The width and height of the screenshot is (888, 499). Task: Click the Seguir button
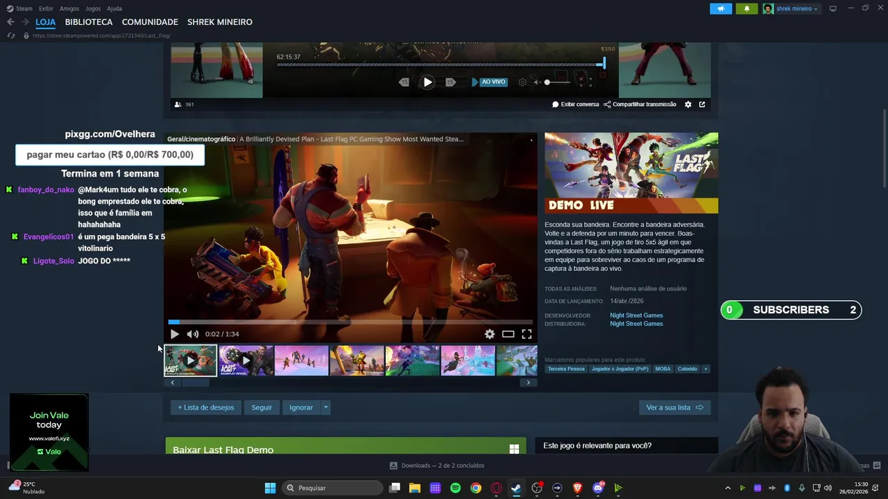coord(262,408)
